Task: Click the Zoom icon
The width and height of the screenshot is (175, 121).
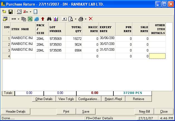Action: click(x=26, y=12)
